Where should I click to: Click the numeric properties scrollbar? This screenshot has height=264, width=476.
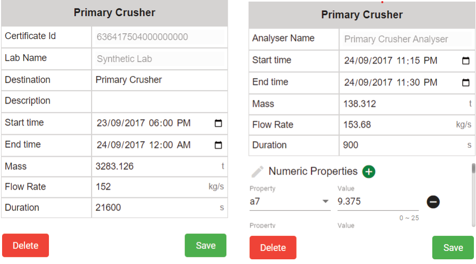473,195
